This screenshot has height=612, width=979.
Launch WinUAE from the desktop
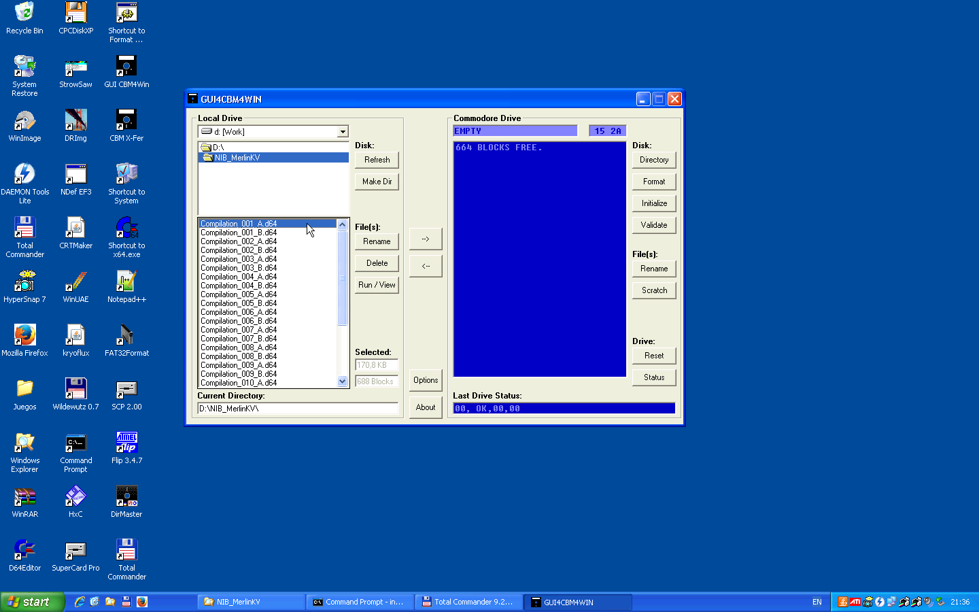[75, 287]
